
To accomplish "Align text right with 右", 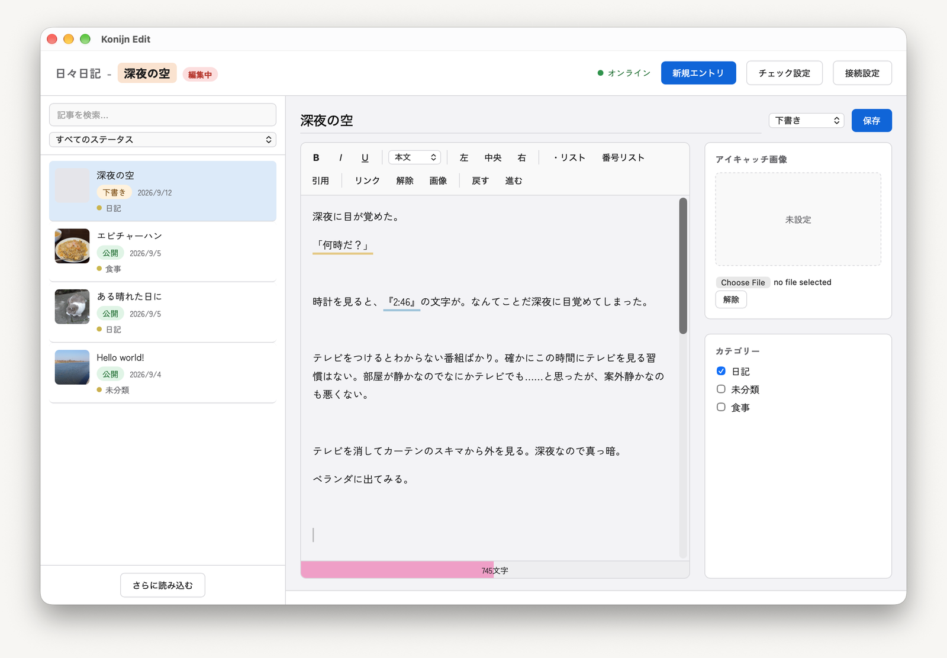I will click(x=521, y=157).
